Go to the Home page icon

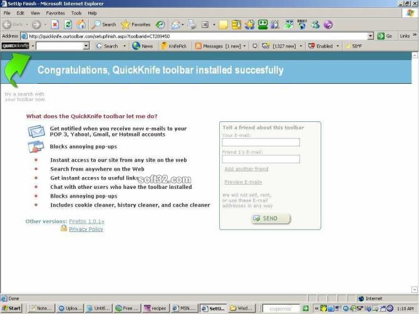click(81, 24)
